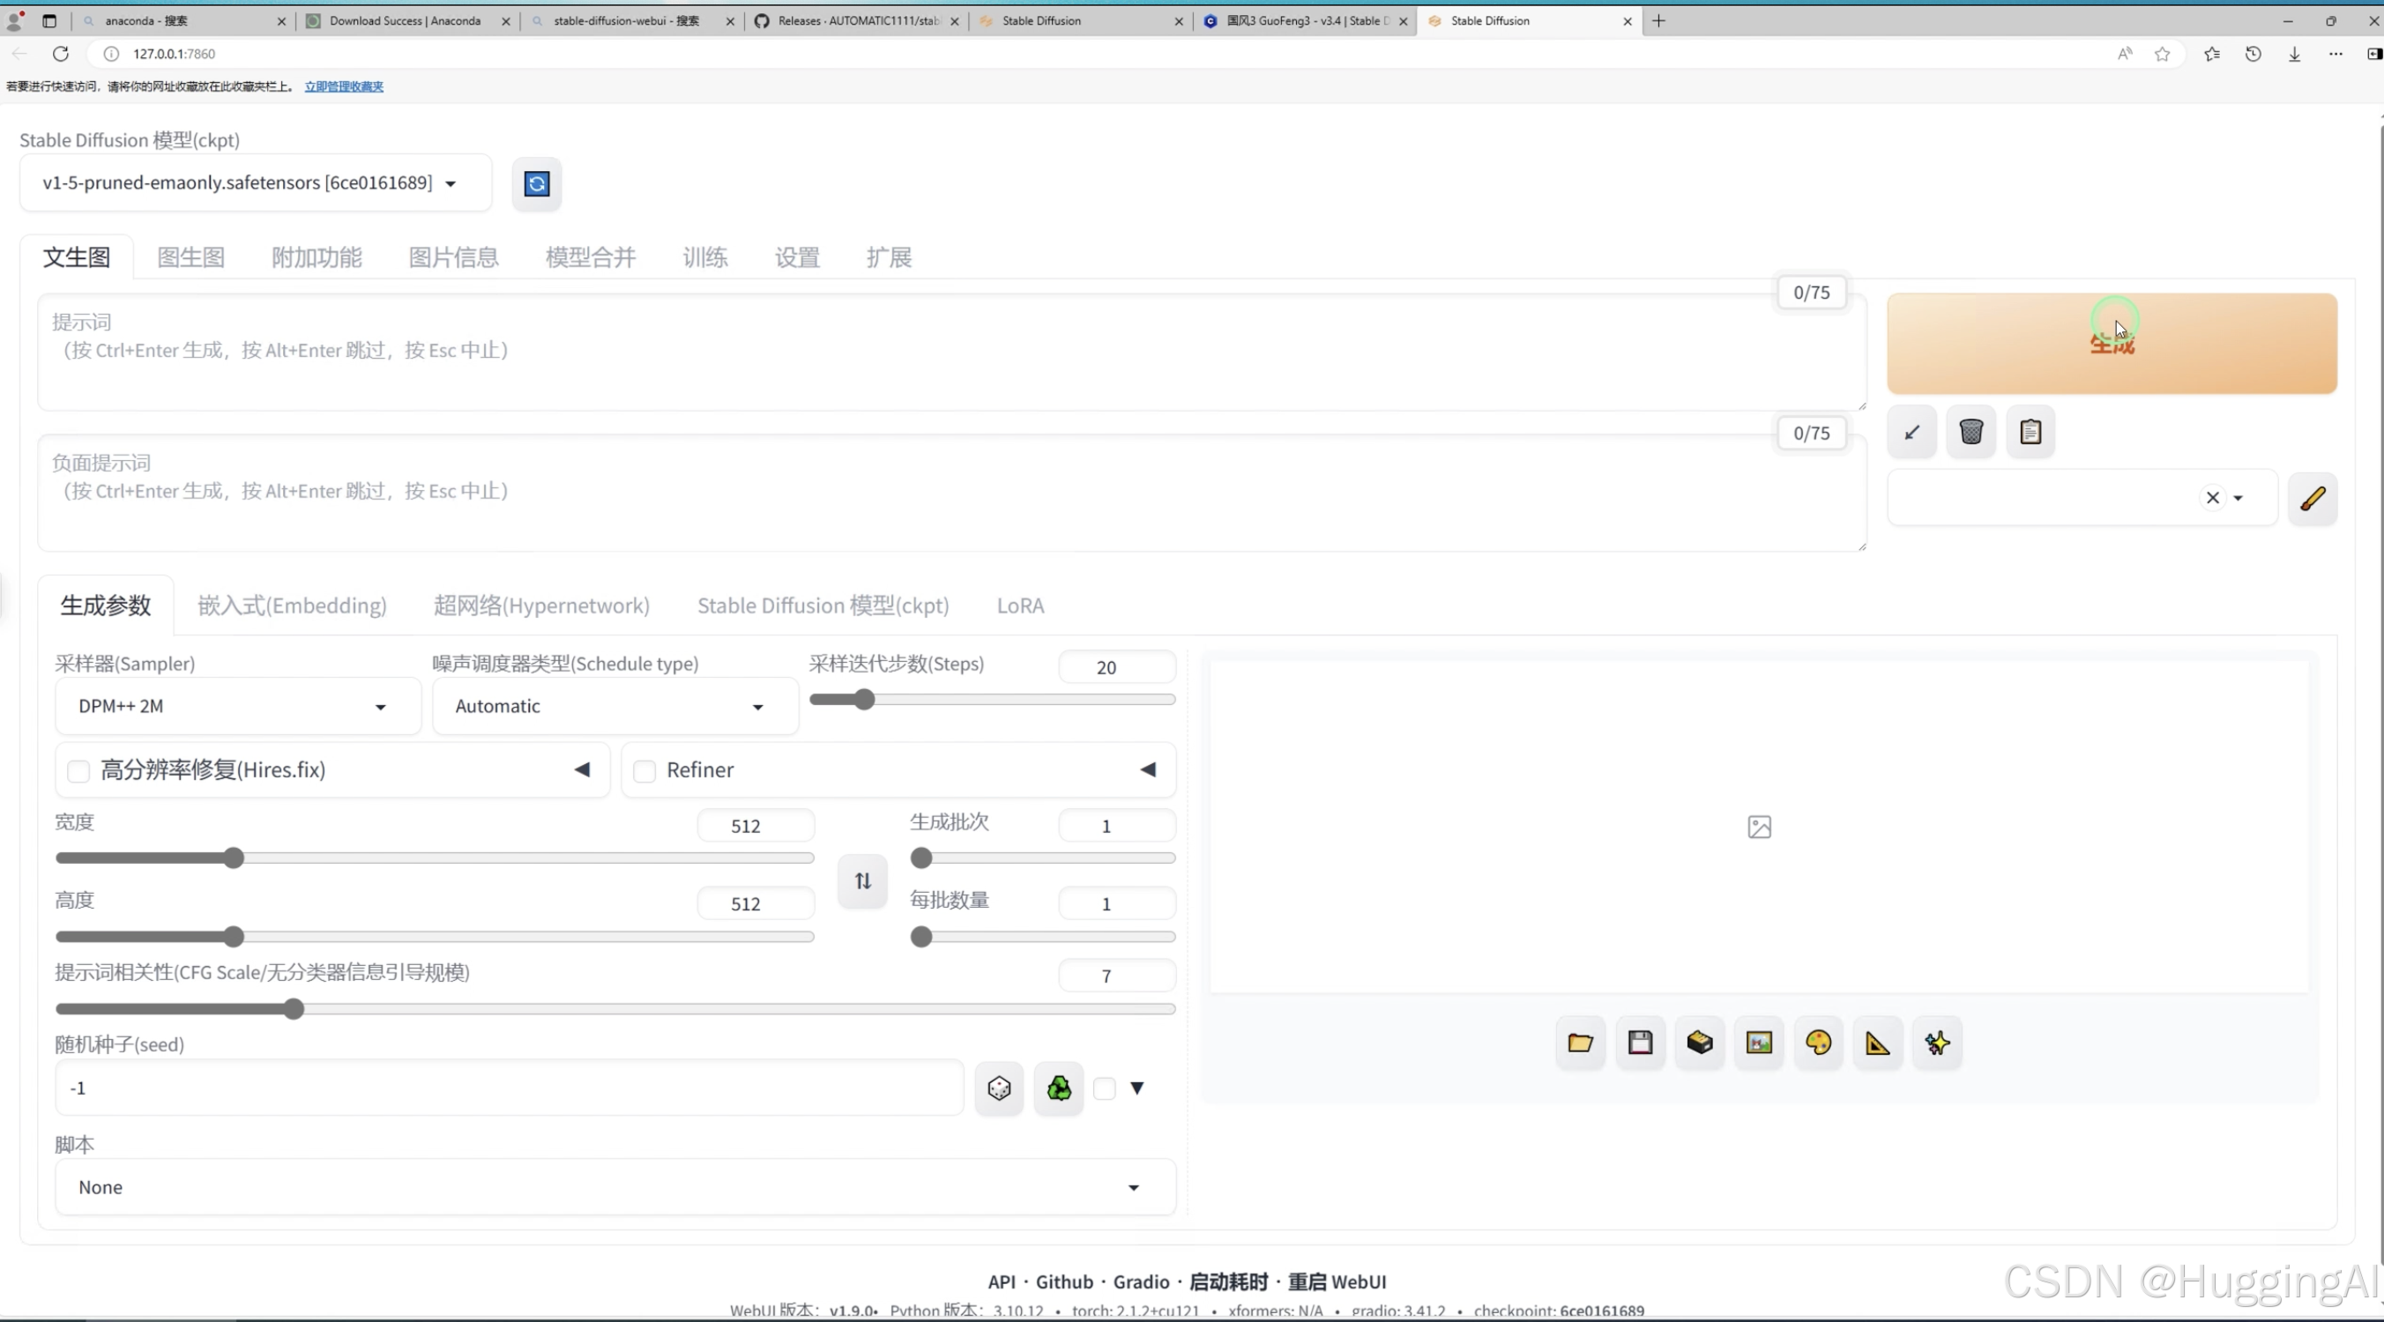Click the dice random seed icon
This screenshot has height=1322, width=2384.
coord(999,1088)
